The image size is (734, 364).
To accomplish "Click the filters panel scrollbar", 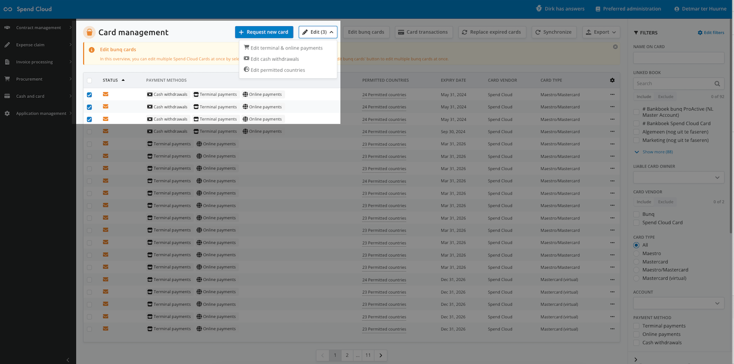I will point(730,126).
